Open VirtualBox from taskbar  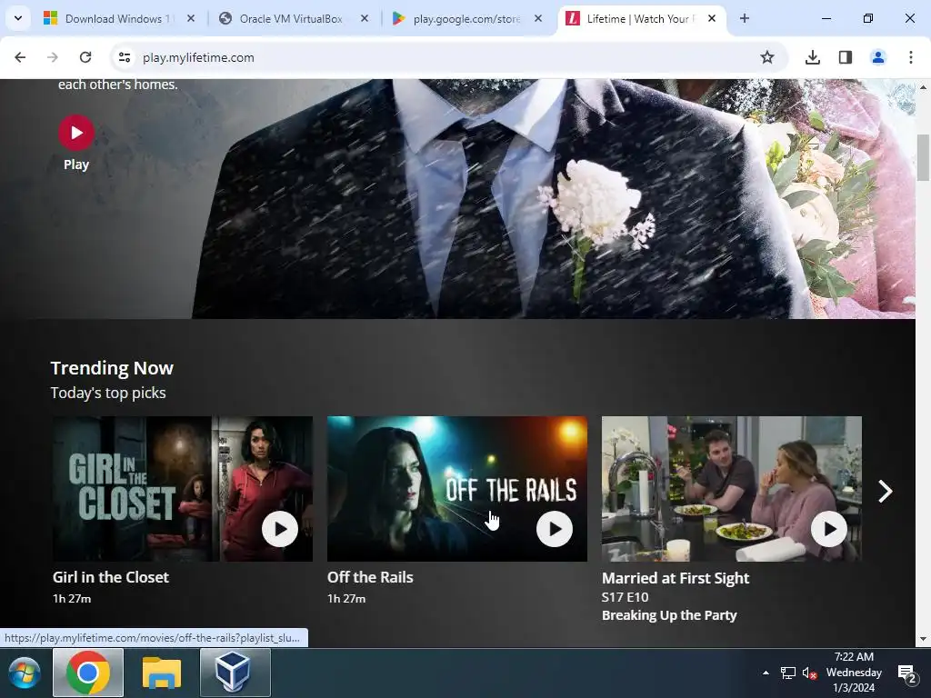click(x=235, y=673)
